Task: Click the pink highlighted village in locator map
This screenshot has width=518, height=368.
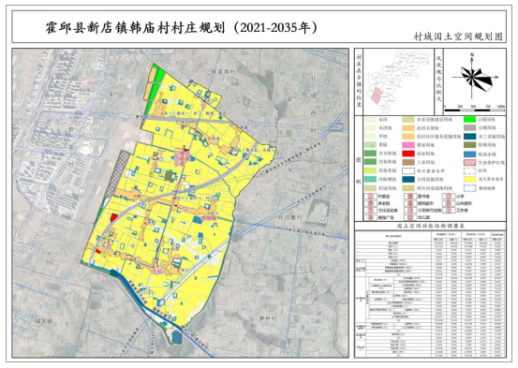Action: (x=377, y=96)
